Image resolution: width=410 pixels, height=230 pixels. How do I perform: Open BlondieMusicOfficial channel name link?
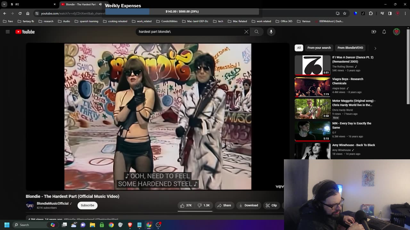53,203
